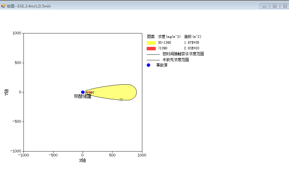The height and width of the screenshot is (179, 289).
Task: Click the 图案 legend header
Action: coord(151,37)
